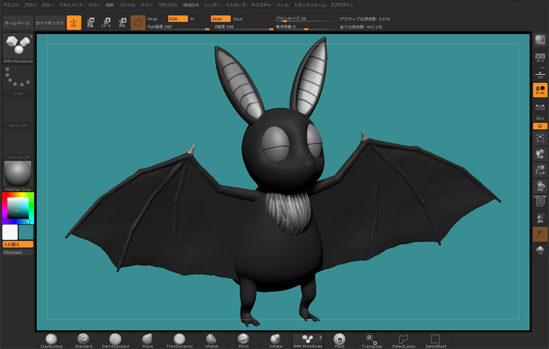Image resolution: width=549 pixels, height=349 pixels.
Task: Open the ツール menu
Action: point(282,5)
